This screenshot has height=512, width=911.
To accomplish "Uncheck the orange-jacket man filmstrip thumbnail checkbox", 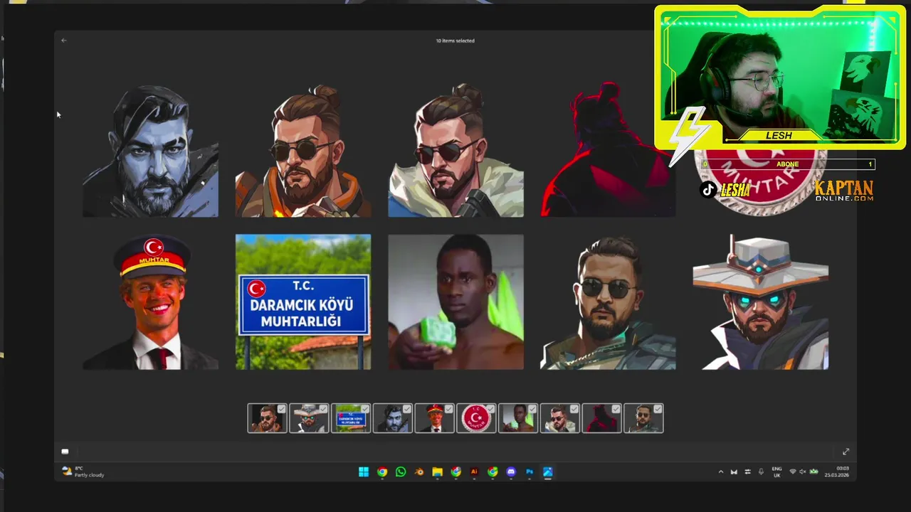I will click(x=281, y=409).
